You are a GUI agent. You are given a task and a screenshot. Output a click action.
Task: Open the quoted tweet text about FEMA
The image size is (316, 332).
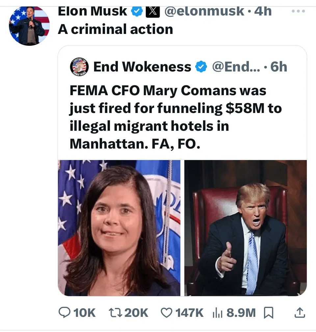pyautogui.click(x=174, y=118)
